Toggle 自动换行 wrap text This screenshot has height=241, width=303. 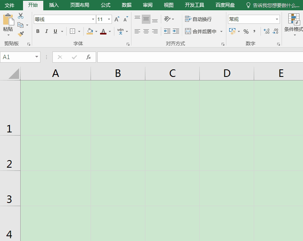(x=198, y=19)
